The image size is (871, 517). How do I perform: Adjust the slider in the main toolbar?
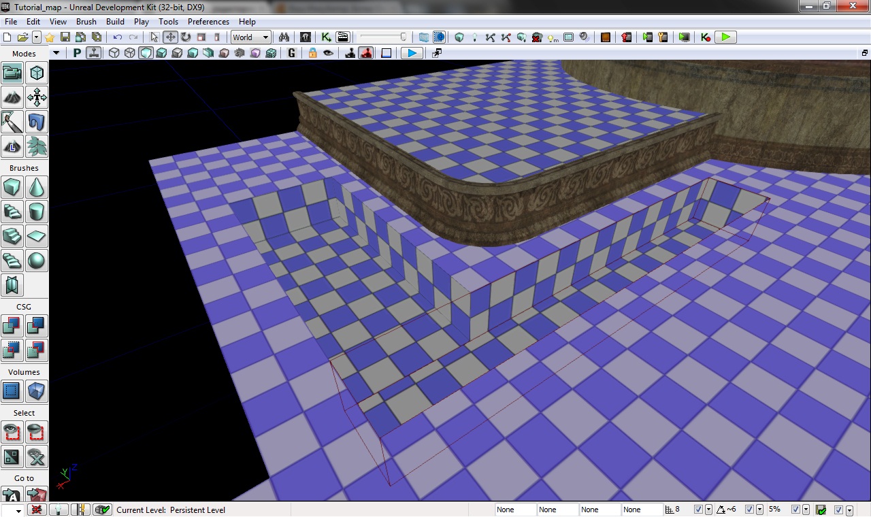[403, 37]
